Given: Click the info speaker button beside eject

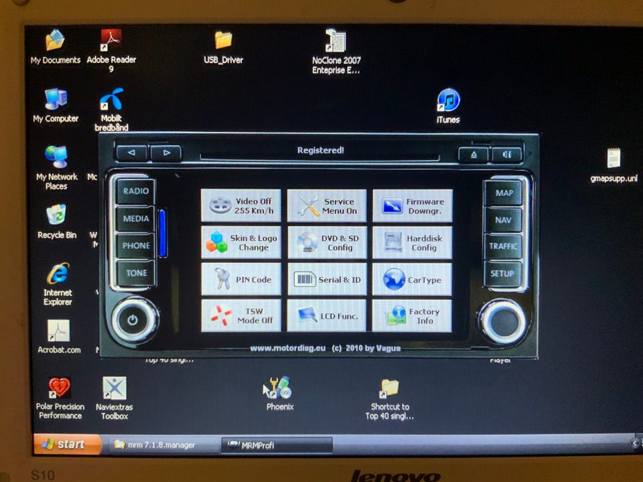Looking at the screenshot, I should pyautogui.click(x=507, y=154).
